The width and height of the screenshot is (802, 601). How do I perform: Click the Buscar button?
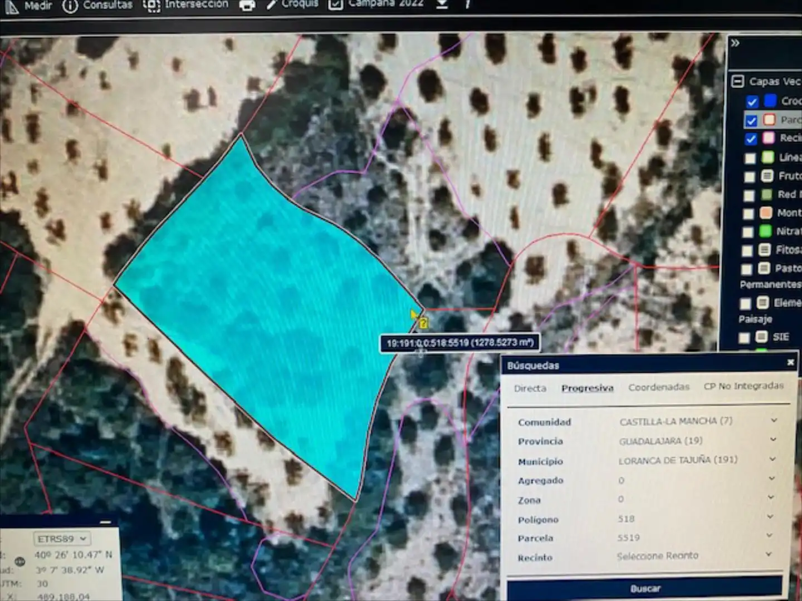pyautogui.click(x=645, y=589)
